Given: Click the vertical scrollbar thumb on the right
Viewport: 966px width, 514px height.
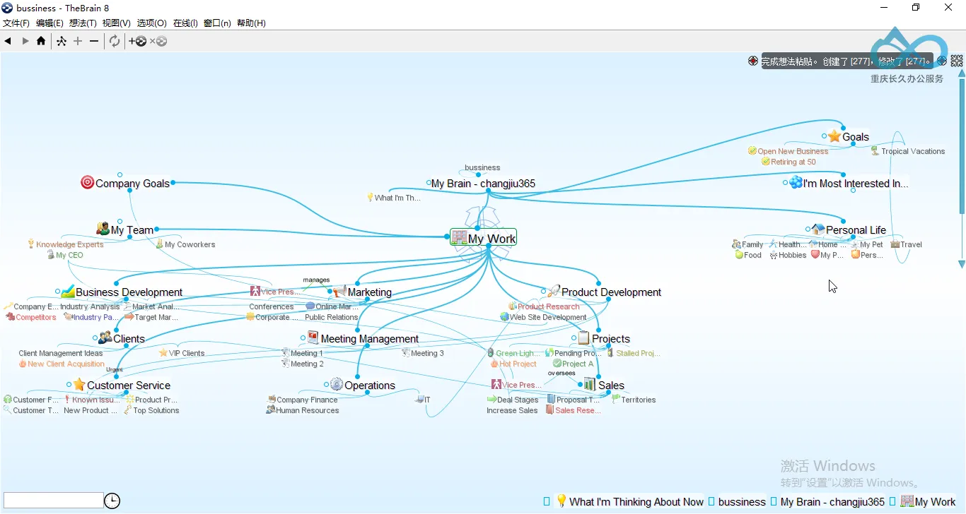Looking at the screenshot, I should (962, 145).
